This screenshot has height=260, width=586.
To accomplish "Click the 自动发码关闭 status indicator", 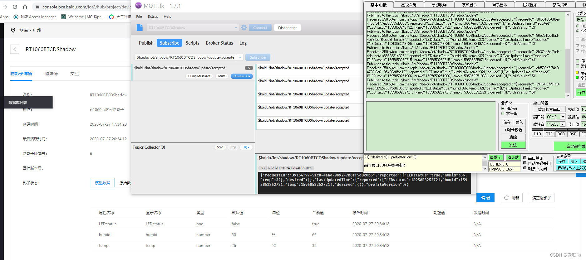I will (524, 163).
